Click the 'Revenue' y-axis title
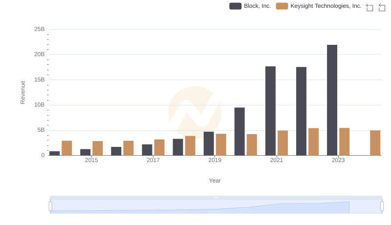Viewport: 391px width, 225px height. point(22,92)
